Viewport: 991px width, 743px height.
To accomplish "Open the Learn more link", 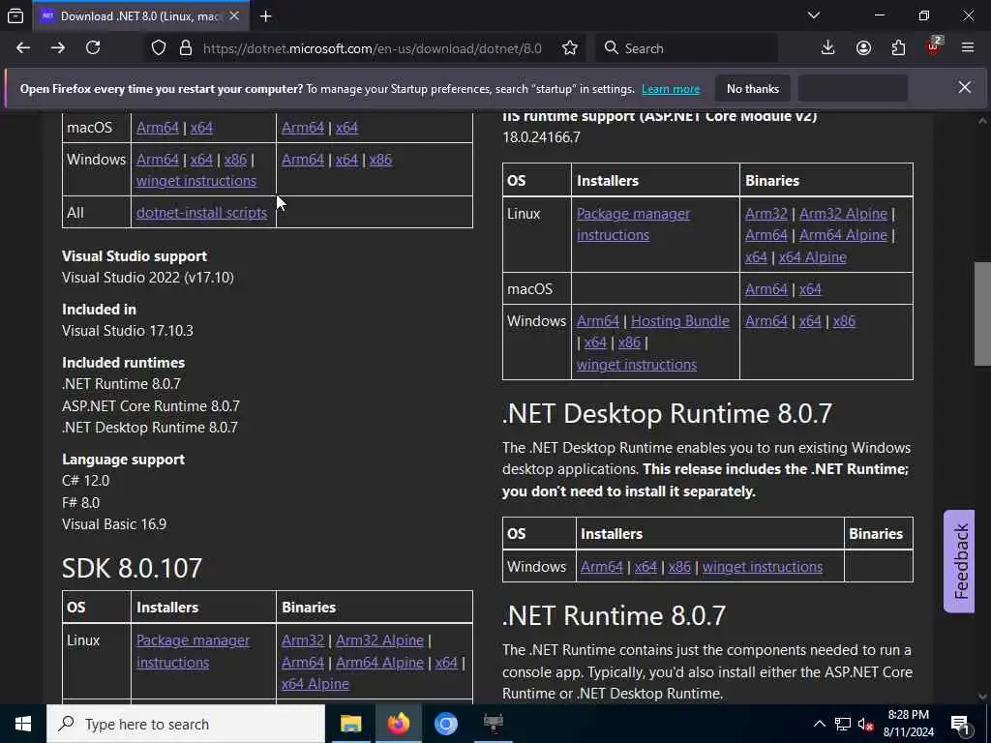I will [x=671, y=89].
